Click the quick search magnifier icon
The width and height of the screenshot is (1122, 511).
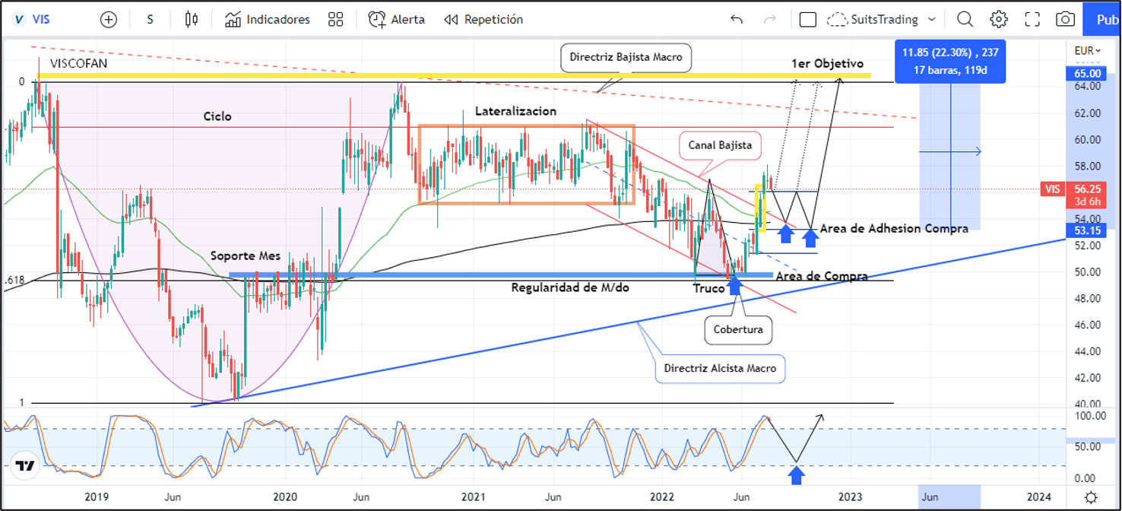(965, 20)
